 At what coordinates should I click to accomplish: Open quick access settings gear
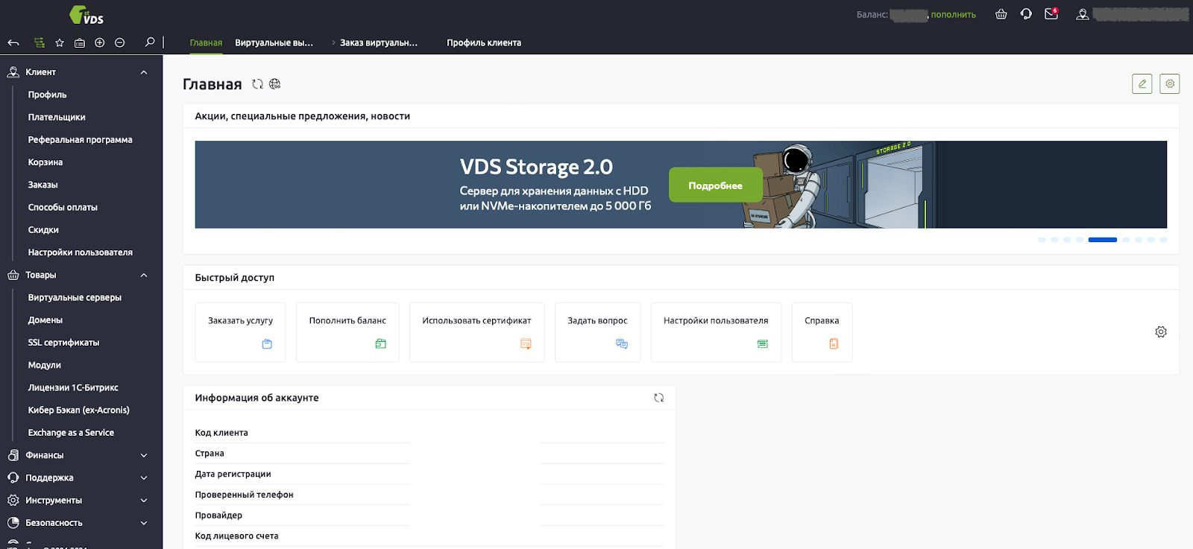pos(1161,332)
